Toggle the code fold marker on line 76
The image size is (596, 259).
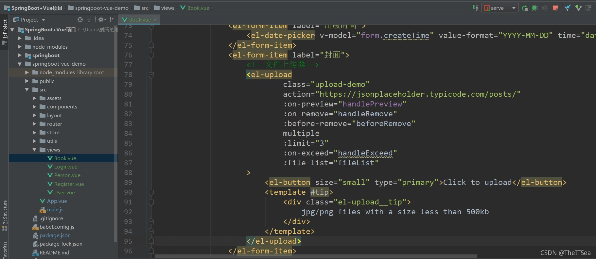[x=151, y=55]
